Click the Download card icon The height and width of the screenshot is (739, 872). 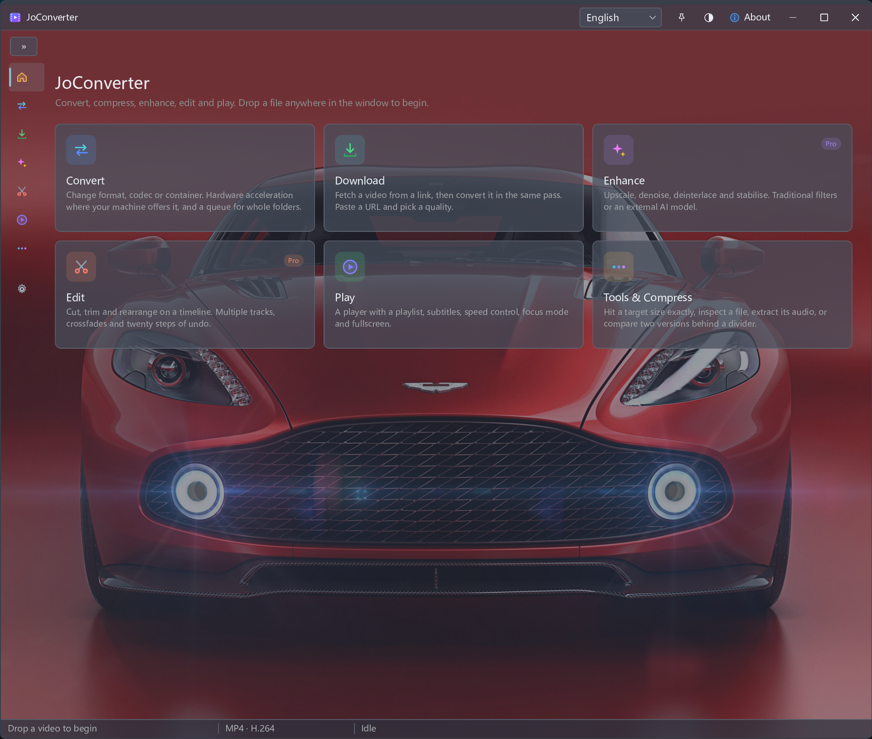click(x=350, y=150)
